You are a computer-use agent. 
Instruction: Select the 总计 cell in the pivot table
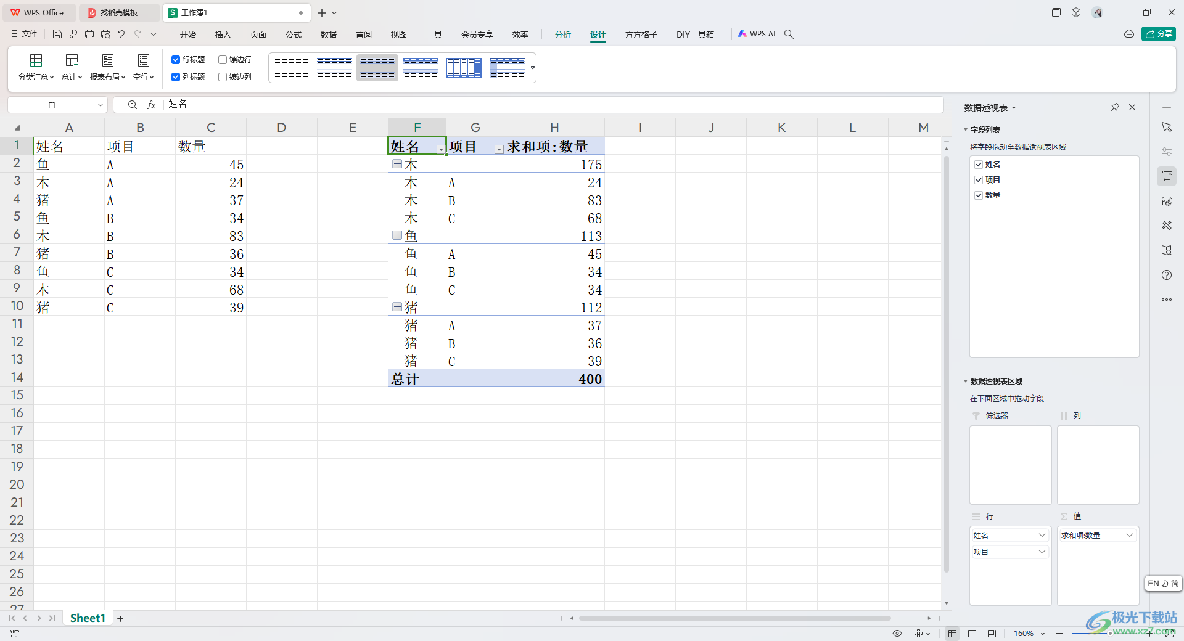click(x=417, y=378)
